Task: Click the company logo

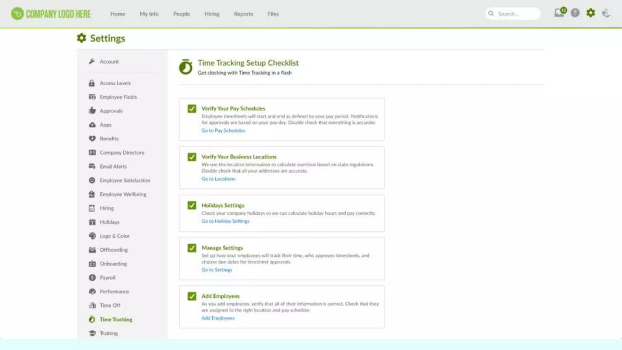Action: point(51,14)
